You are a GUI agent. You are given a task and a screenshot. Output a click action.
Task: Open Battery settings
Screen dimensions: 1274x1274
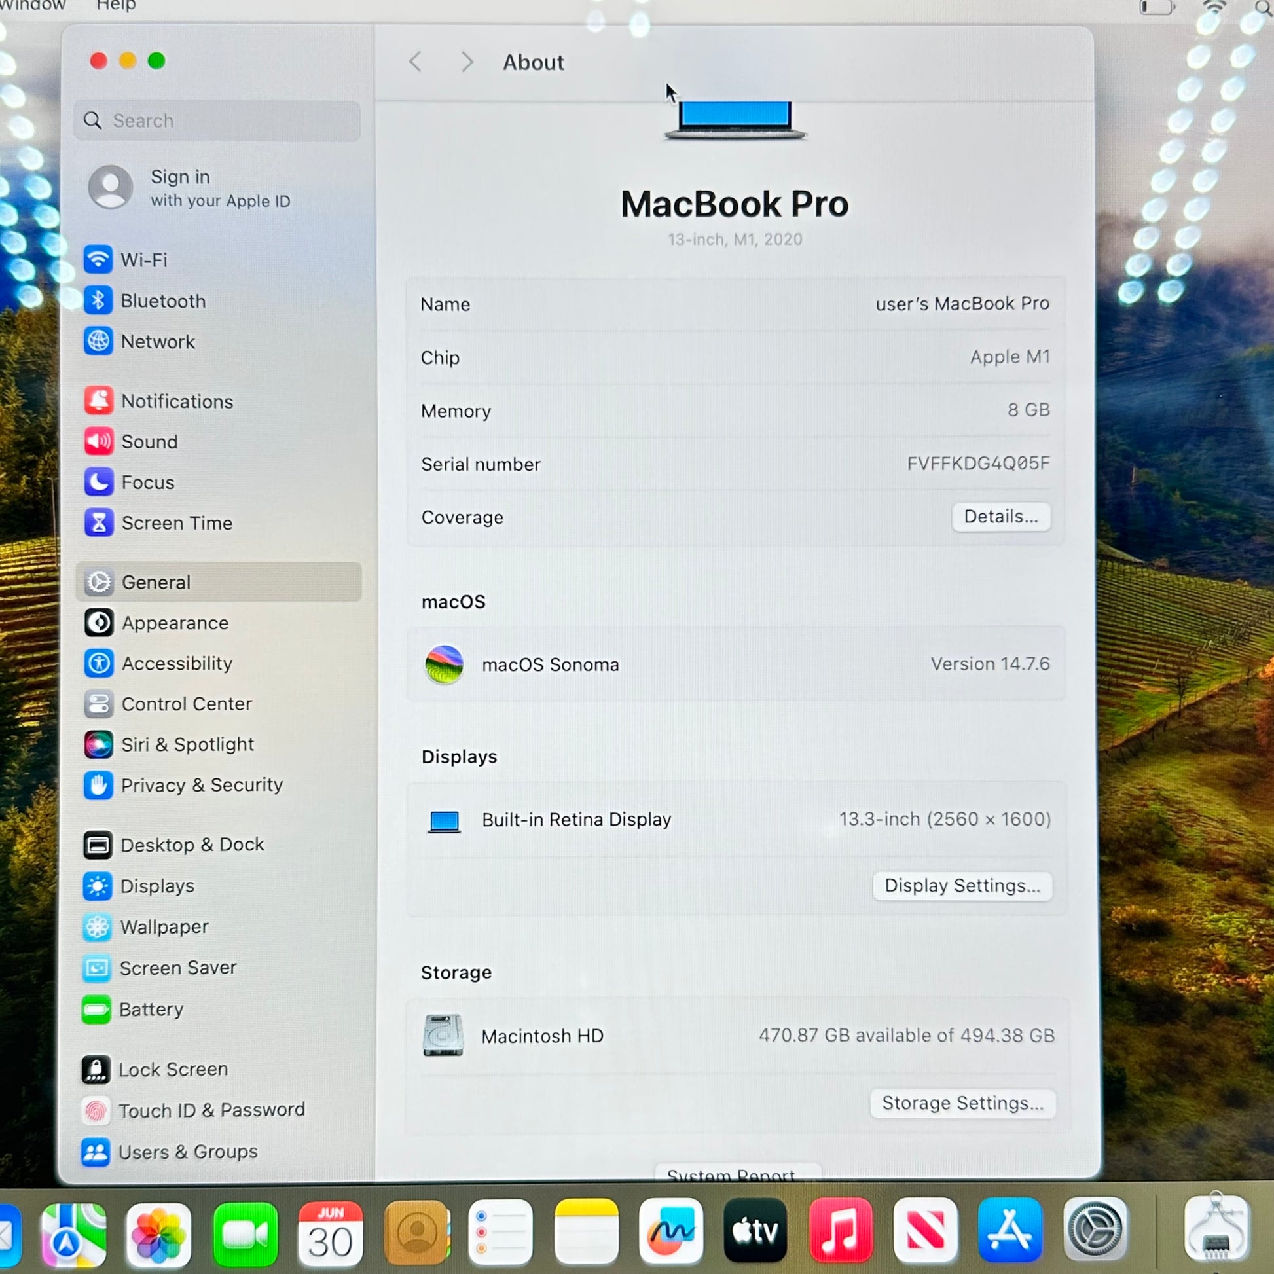coord(132,1009)
